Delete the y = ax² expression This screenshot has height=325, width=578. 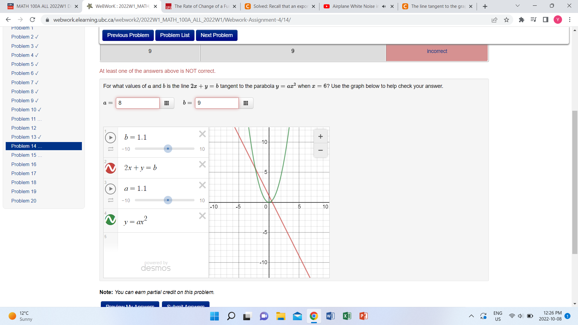click(x=202, y=215)
